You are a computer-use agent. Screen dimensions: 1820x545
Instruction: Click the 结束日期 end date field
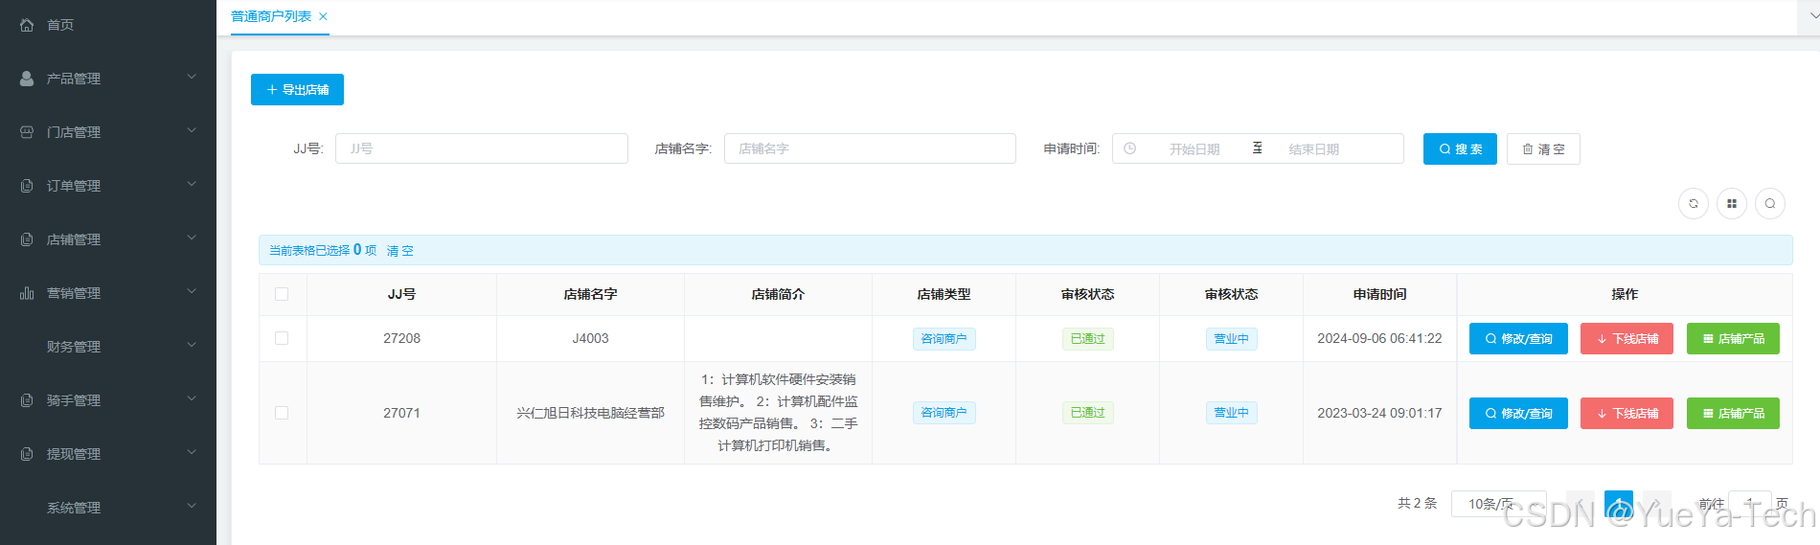(x=1313, y=148)
